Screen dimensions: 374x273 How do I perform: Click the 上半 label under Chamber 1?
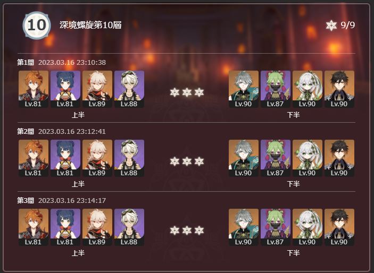[78, 115]
